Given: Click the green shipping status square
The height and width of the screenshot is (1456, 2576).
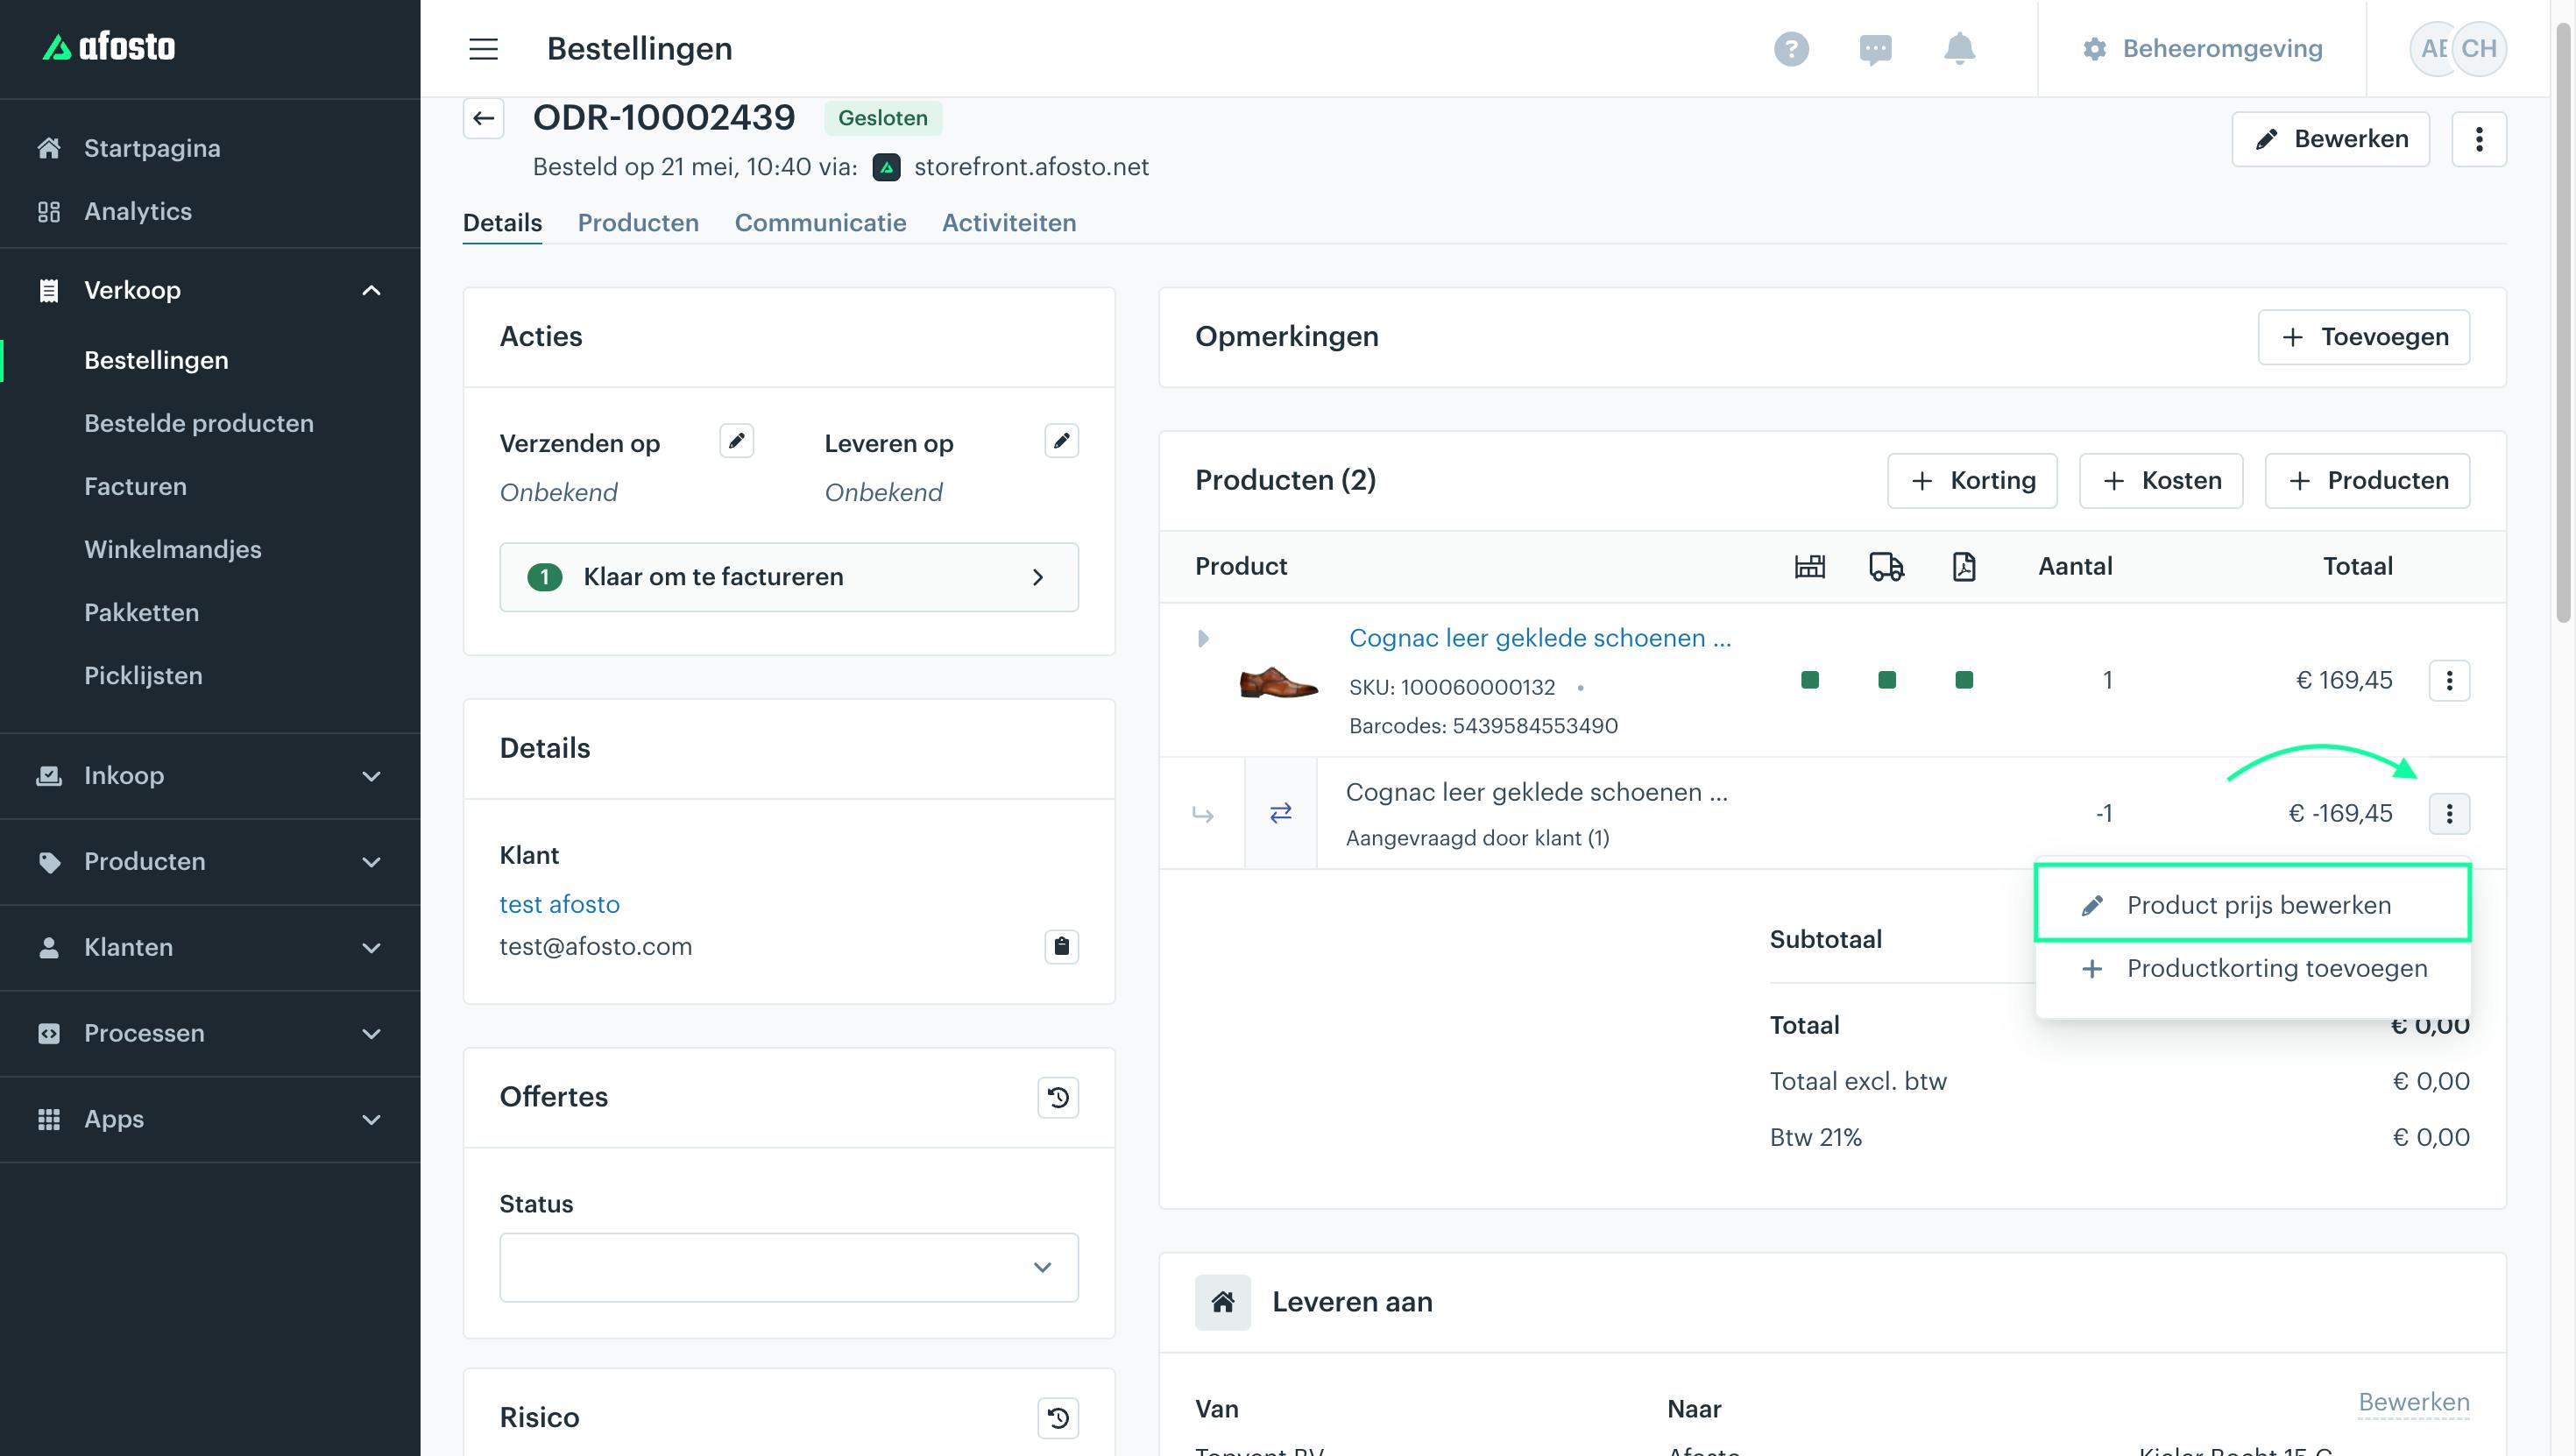Looking at the screenshot, I should [x=1887, y=680].
